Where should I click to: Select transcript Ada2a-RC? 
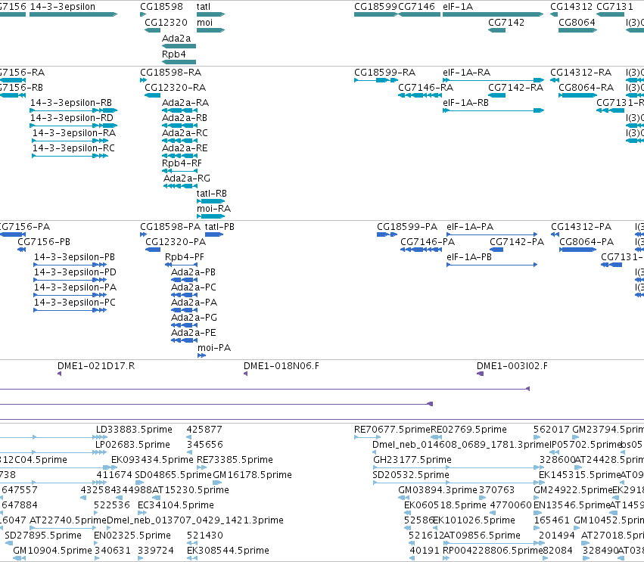185,133
